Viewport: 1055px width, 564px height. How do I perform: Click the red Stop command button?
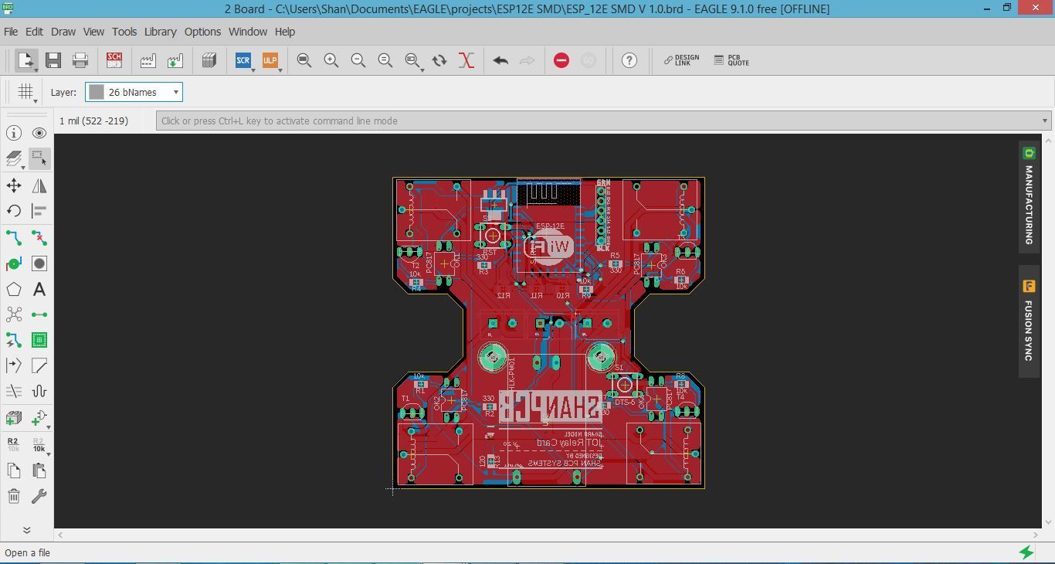tap(561, 60)
